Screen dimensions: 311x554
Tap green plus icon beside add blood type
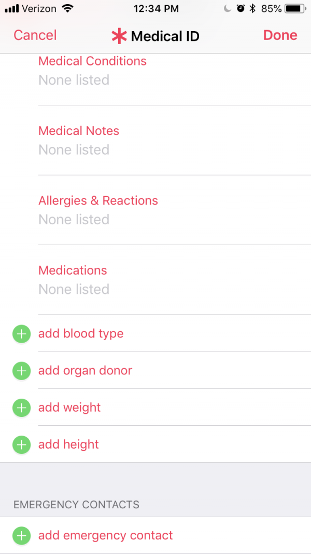point(21,334)
